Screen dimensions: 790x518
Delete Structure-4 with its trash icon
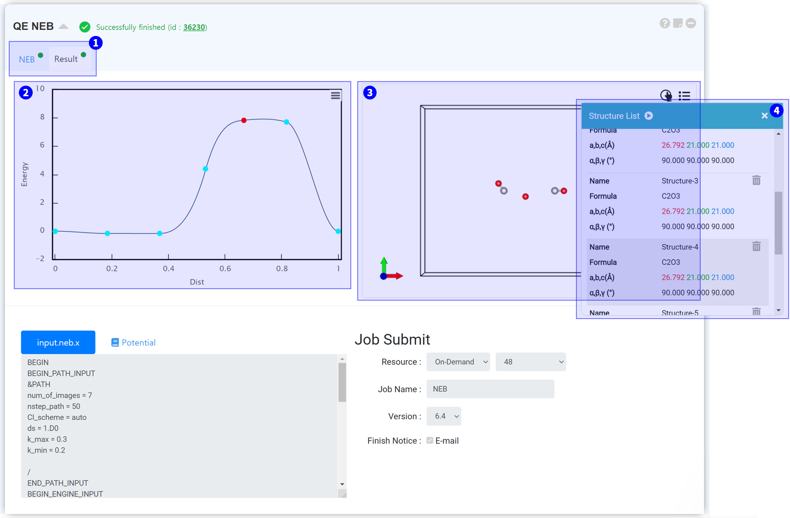point(756,247)
